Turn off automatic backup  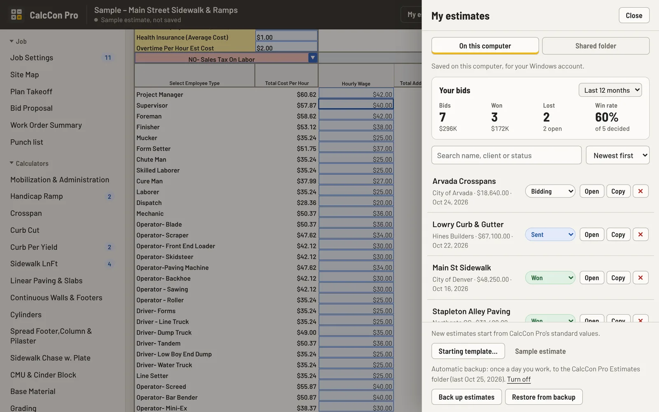click(x=519, y=379)
